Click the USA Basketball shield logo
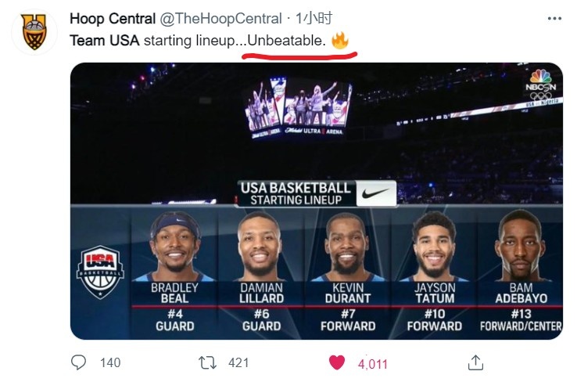The width and height of the screenshot is (577, 382). 99,272
